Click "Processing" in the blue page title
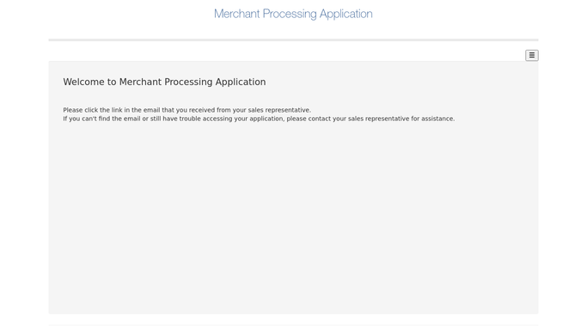Screen dimensions: 587x330 pos(290,15)
